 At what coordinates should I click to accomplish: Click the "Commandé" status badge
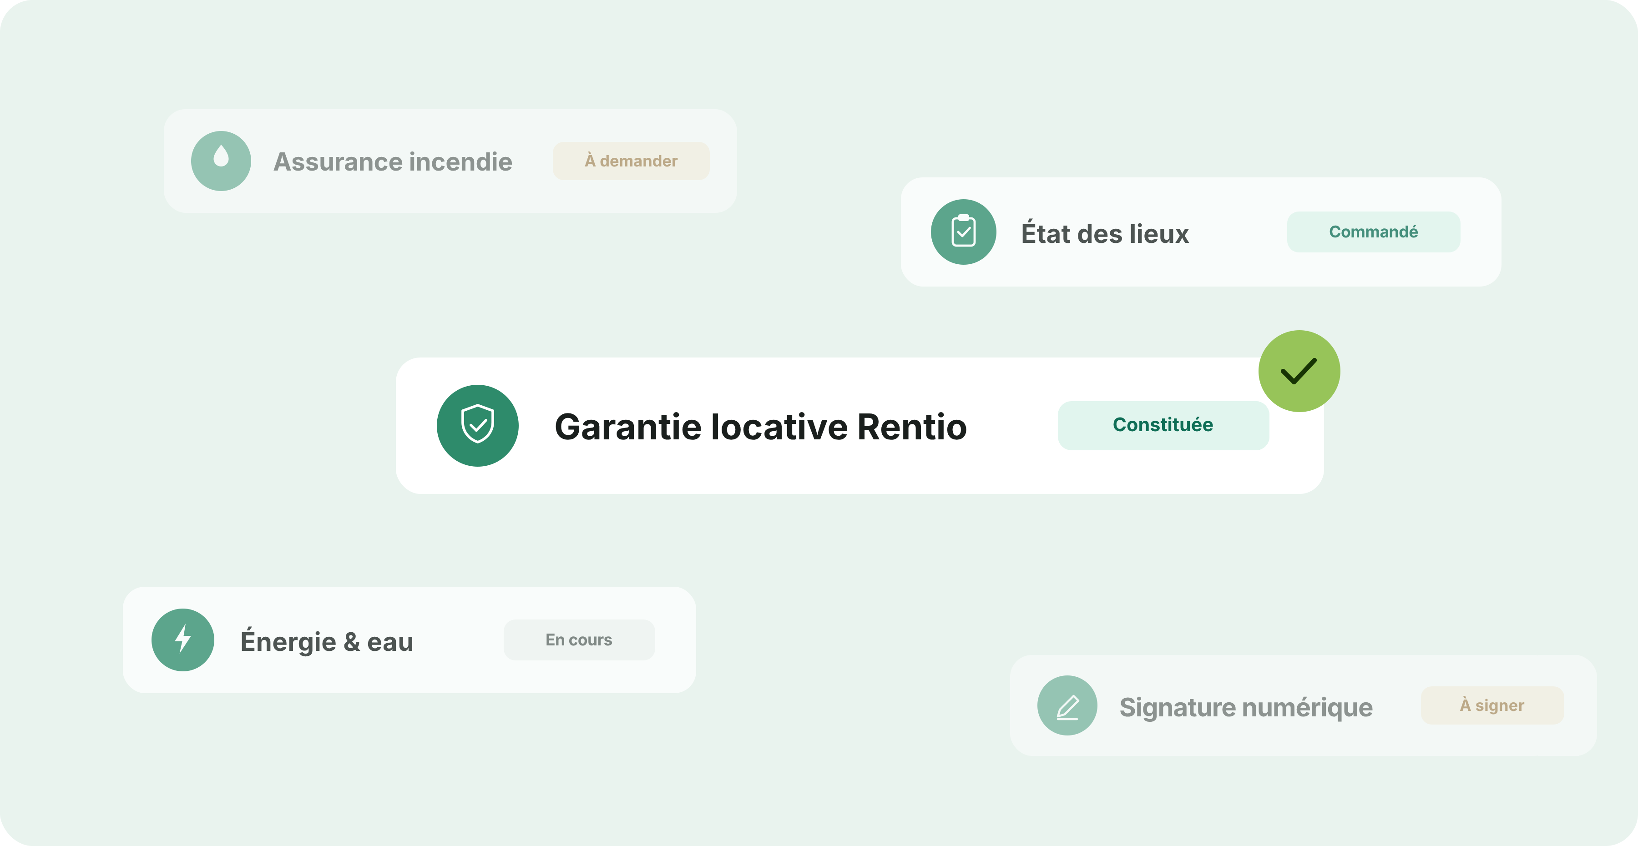click(1374, 232)
